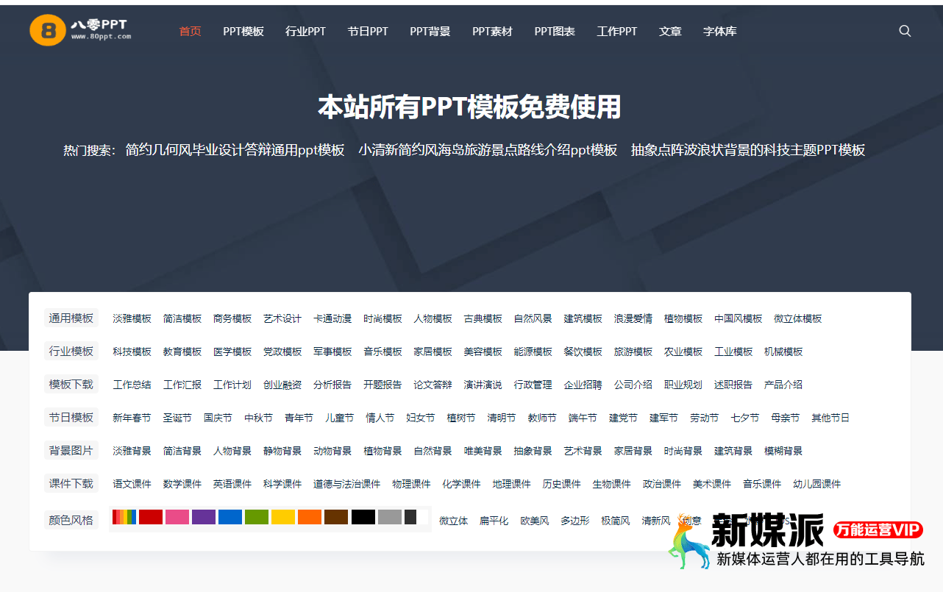The width and height of the screenshot is (943, 592).
Task: Open the 工作总结 download link
Action: pyautogui.click(x=132, y=385)
